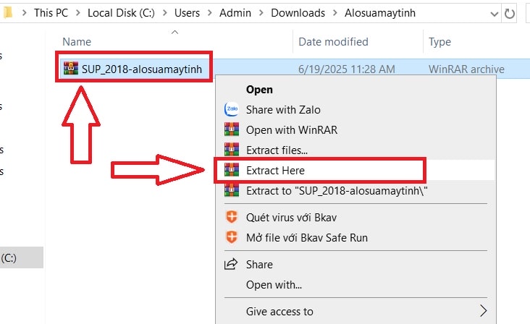Select Open with... menu entry

(274, 285)
